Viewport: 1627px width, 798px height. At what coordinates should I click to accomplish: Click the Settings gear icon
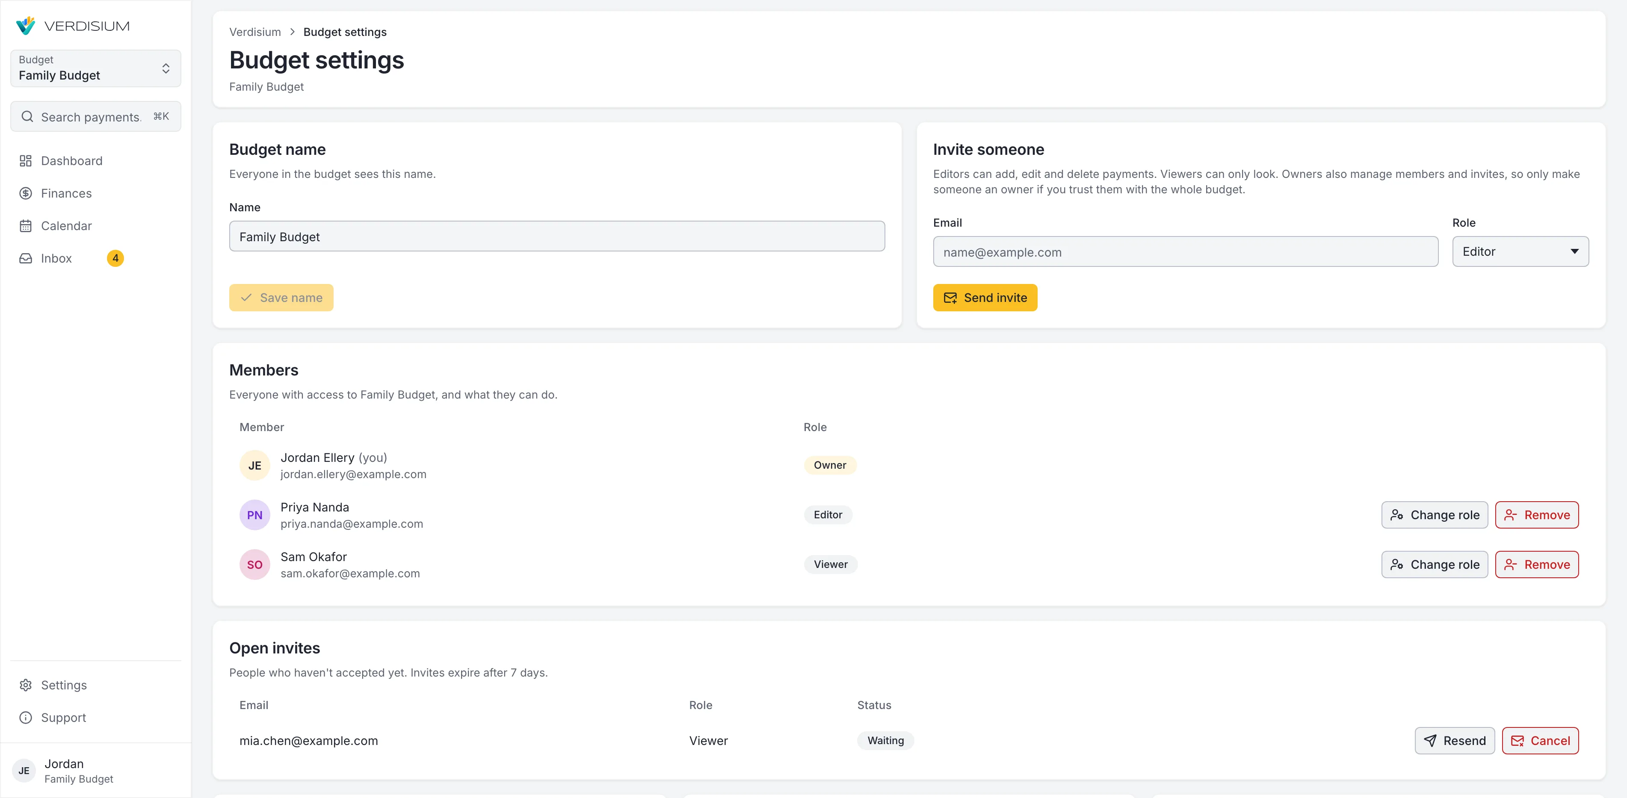pos(25,685)
